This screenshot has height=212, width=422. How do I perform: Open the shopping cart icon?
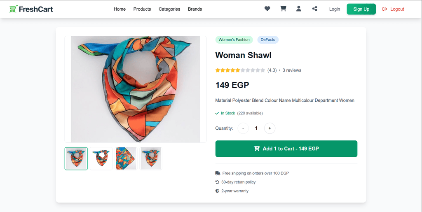[283, 9]
